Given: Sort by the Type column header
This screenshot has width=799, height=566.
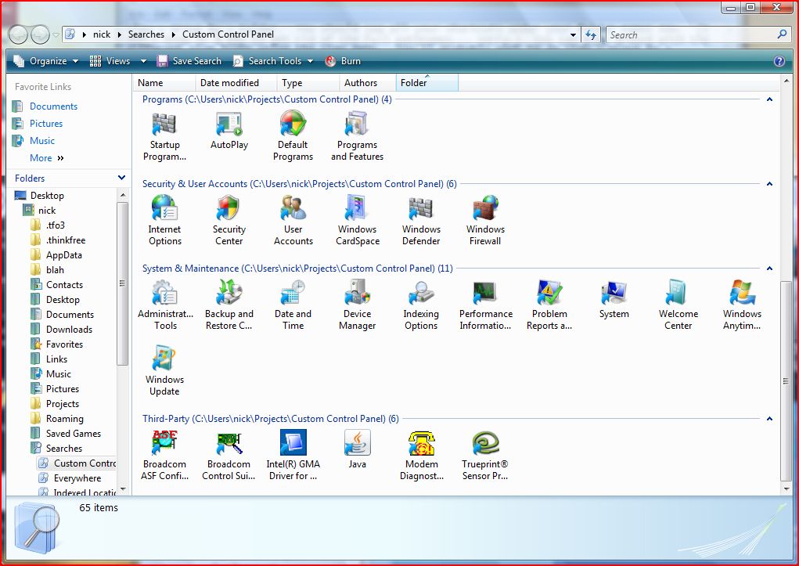Looking at the screenshot, I should point(308,83).
